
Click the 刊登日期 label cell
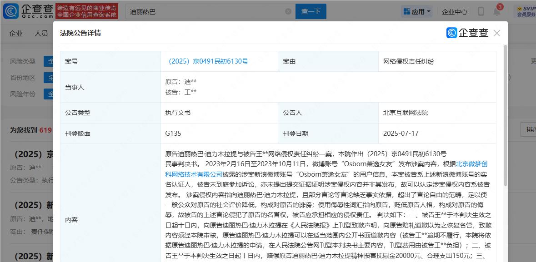point(328,133)
